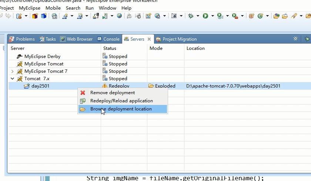Open the web browser globe icon
Viewport: 311px width, 181px height.
[119, 16]
